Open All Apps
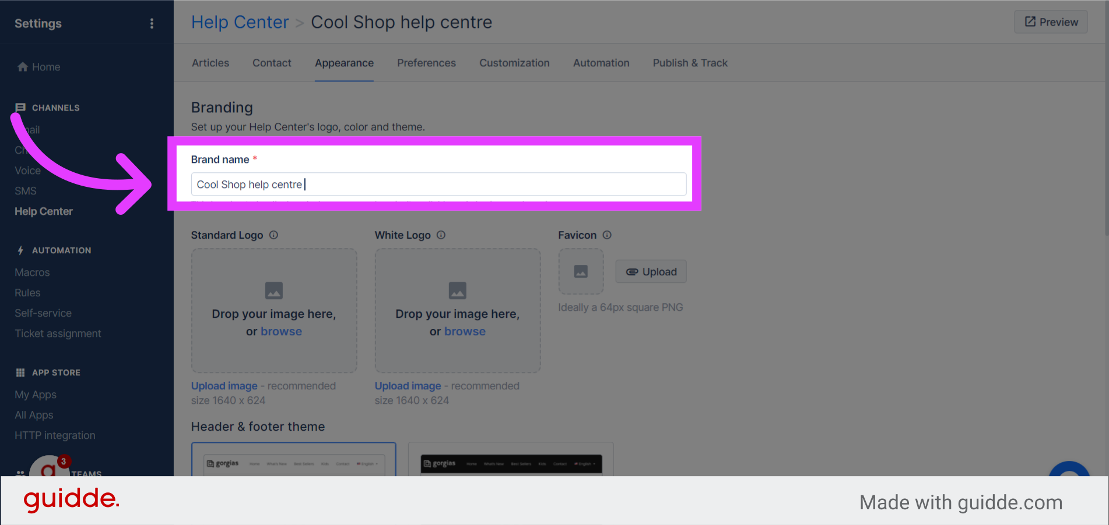This screenshot has width=1109, height=525. [x=34, y=415]
